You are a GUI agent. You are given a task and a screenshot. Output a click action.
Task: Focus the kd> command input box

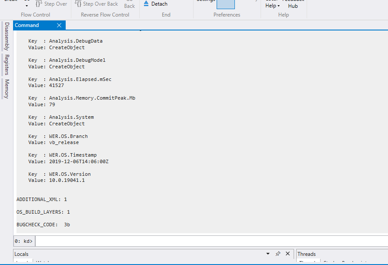point(211,241)
